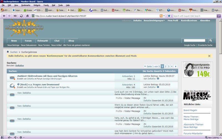The width and height of the screenshot is (222, 139).
Task: Go to results page 3
Action: pyautogui.click(x=169, y=66)
